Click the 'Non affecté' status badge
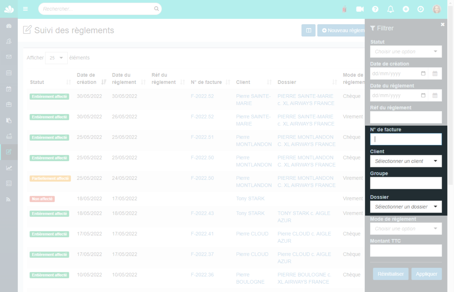Viewport: 454px width, 292px height. (x=42, y=199)
